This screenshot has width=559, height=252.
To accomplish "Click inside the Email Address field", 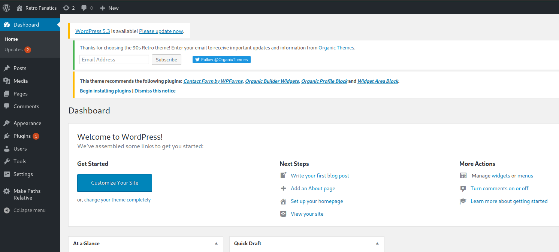I will point(114,59).
